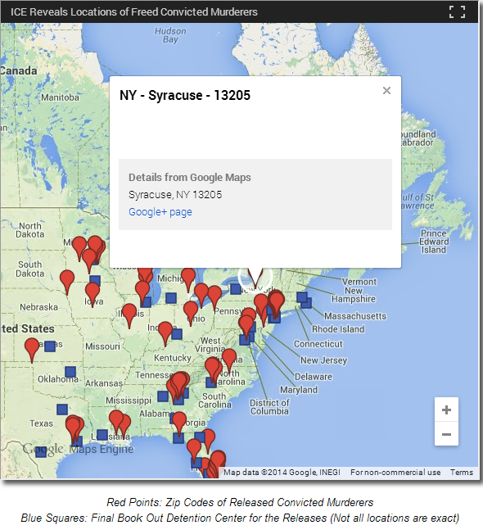Image resolution: width=483 pixels, height=525 pixels.
Task: Click the Vermont map label
Action: [359, 282]
